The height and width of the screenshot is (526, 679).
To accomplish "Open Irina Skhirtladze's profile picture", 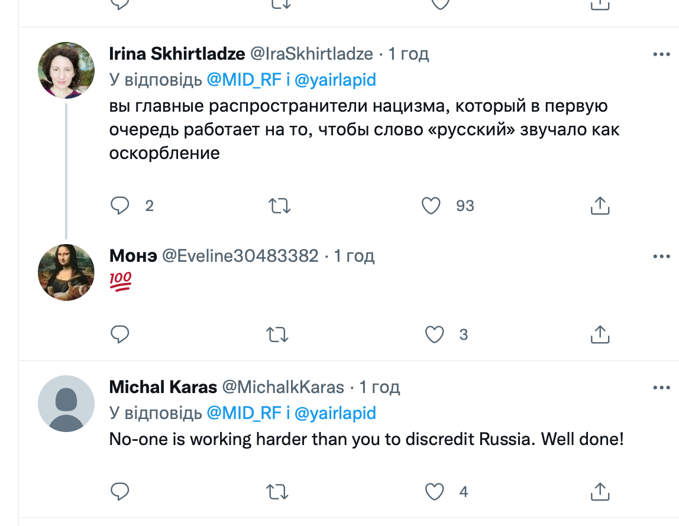I will click(66, 70).
